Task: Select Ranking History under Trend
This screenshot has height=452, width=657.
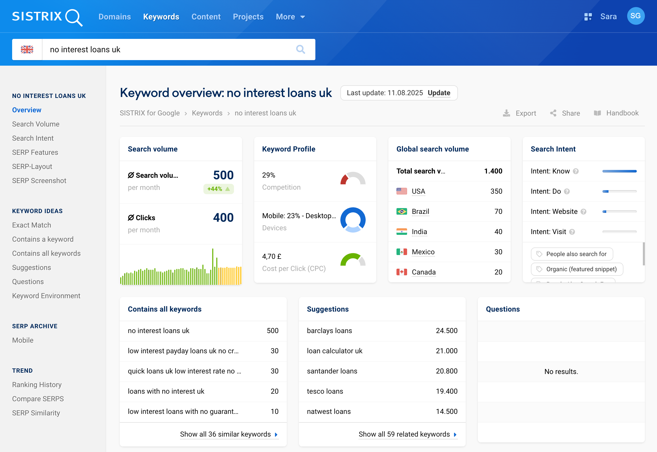Action: tap(37, 385)
